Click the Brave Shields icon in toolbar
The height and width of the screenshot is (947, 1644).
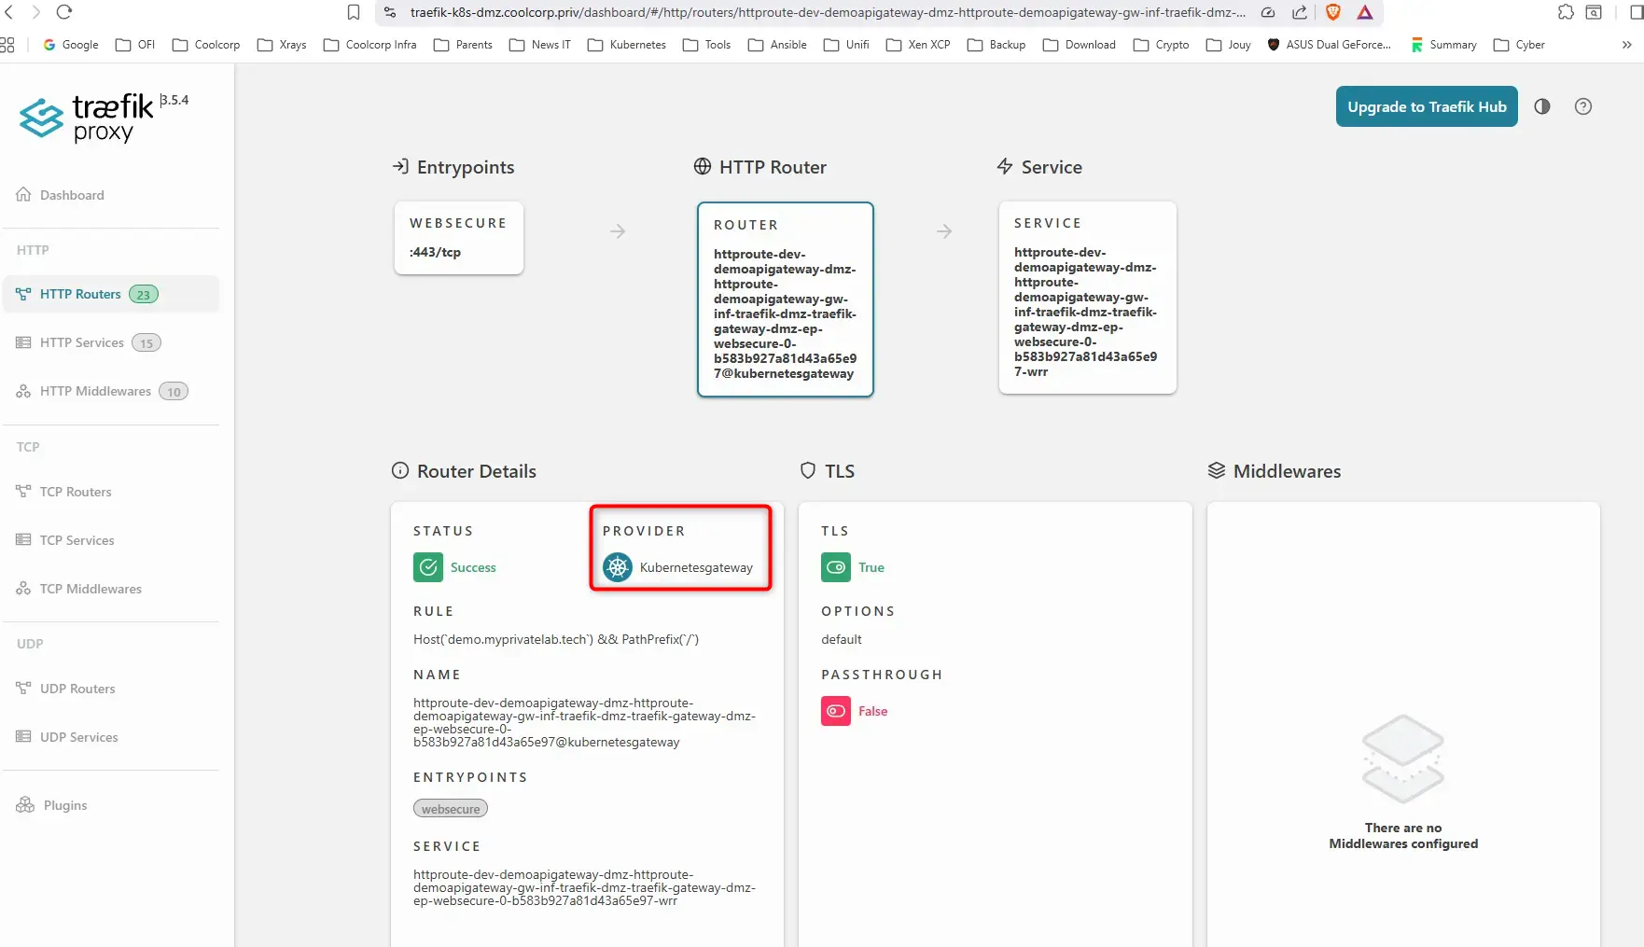pos(1332,13)
